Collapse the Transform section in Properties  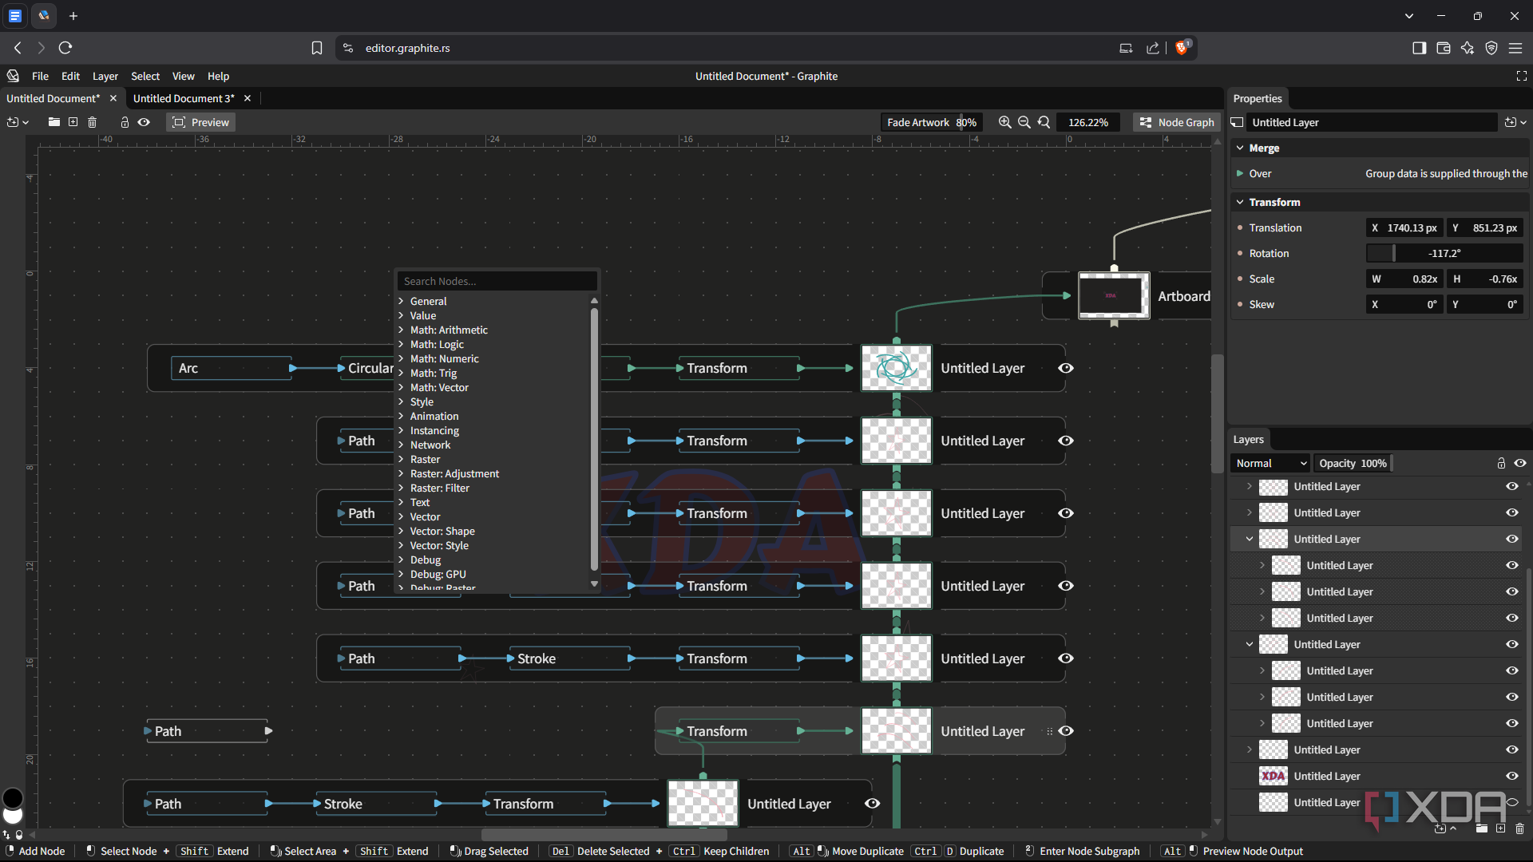click(1240, 202)
